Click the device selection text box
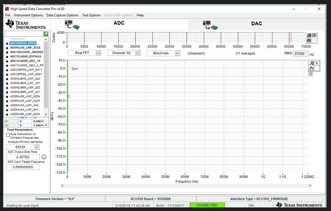This screenshot has height=211, width=331. pyautogui.click(x=24, y=34)
